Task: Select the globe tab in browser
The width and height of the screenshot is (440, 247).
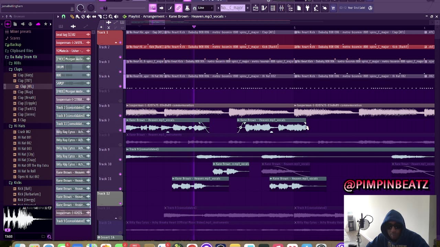Action: pos(30,24)
